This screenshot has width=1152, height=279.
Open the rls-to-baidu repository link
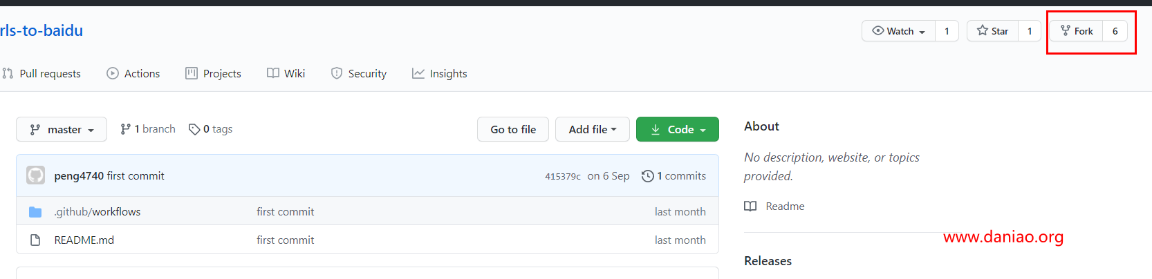point(41,30)
